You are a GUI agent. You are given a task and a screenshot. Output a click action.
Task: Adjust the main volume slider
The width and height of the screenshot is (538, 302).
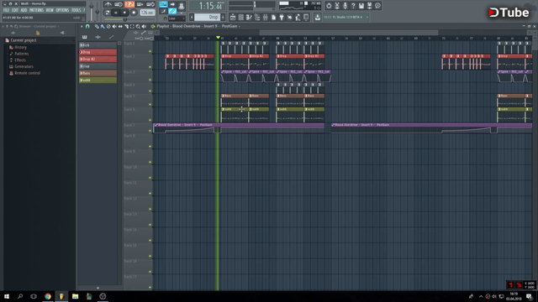pos(92,11)
